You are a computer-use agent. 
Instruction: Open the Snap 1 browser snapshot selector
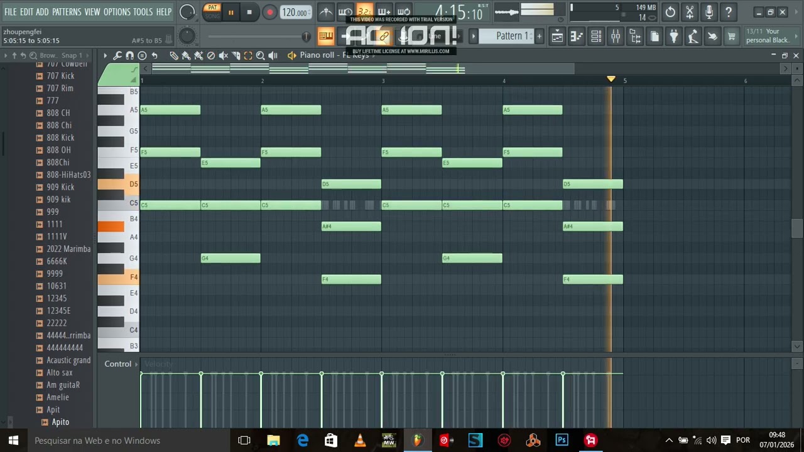click(x=72, y=55)
